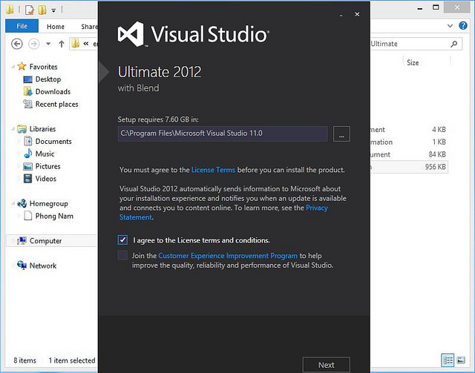This screenshot has height=373, width=475.
Task: Open Customize Quick Access Toolbar dropdown
Action: 53,10
